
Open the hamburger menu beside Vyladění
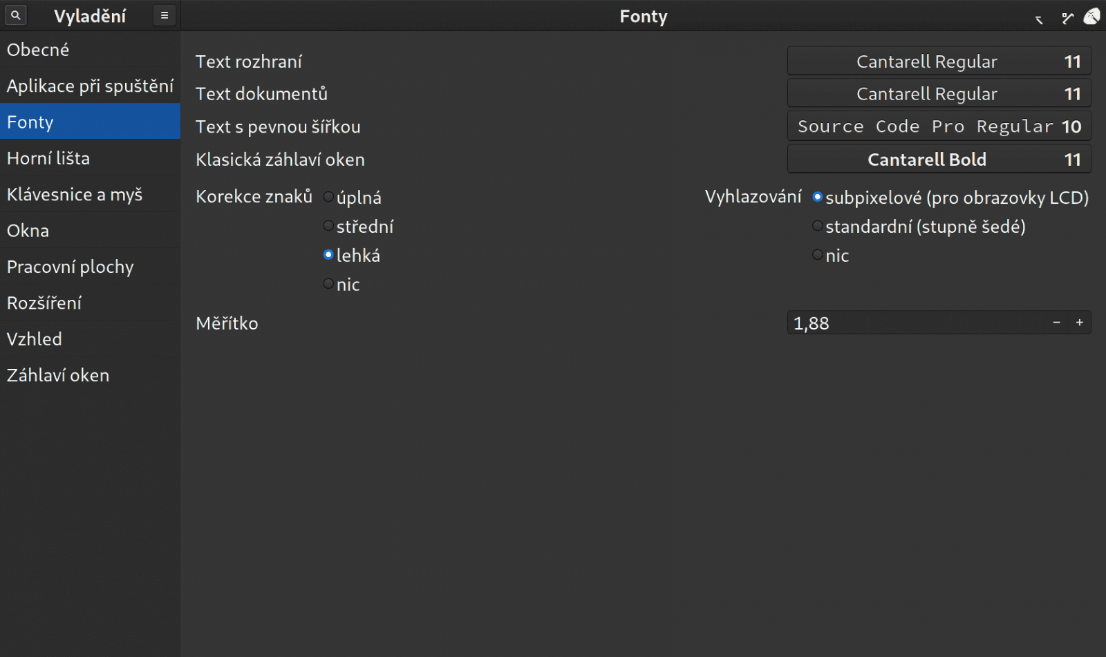[165, 15]
